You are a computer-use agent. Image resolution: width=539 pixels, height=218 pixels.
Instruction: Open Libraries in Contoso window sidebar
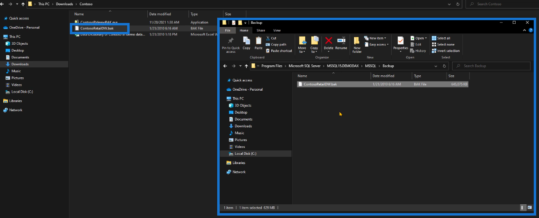point(16,101)
